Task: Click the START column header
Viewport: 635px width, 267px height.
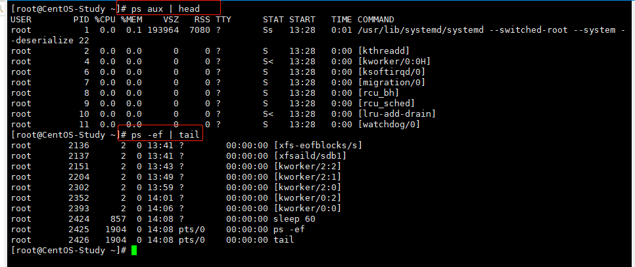Action: coord(302,20)
